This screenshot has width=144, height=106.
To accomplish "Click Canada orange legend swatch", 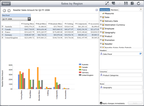I will coord(80,67).
